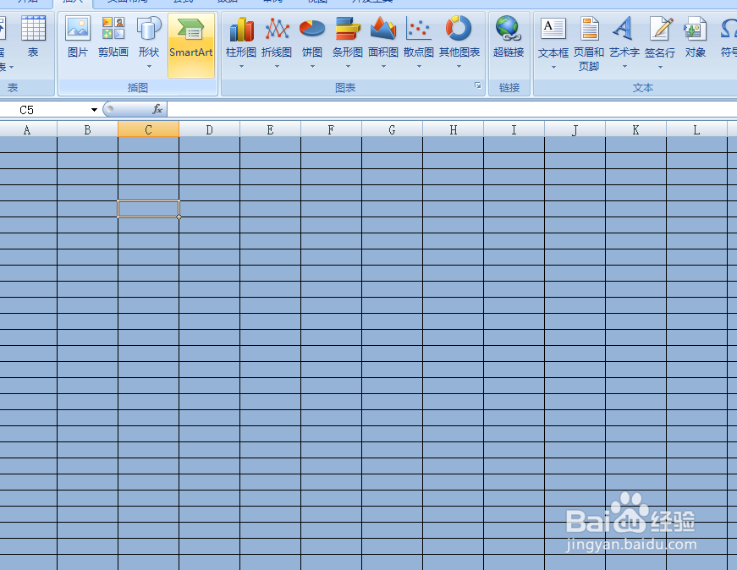This screenshot has height=570, width=737.
Task: Open 其他图表 other charts
Action: [459, 42]
